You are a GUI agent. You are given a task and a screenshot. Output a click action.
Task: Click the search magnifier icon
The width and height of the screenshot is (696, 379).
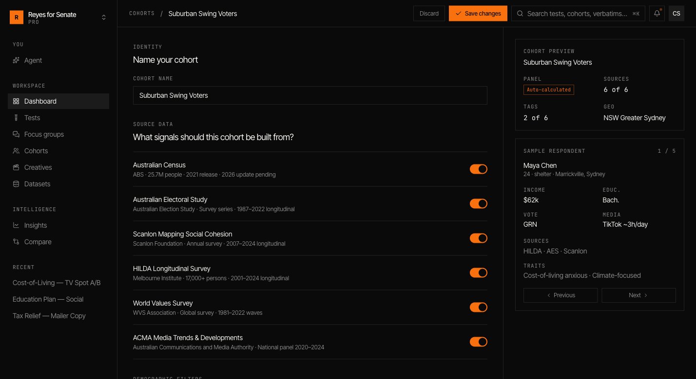point(521,14)
